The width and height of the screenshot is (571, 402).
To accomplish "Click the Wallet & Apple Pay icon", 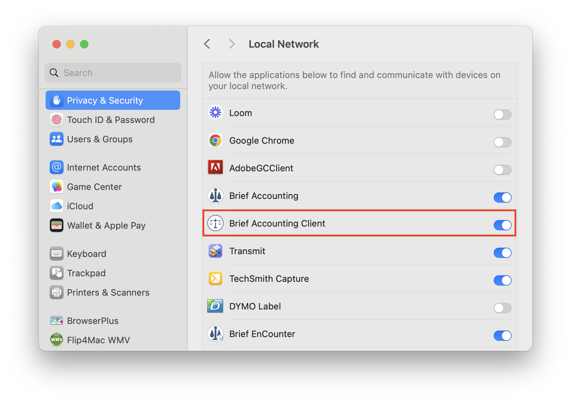I will 57,226.
